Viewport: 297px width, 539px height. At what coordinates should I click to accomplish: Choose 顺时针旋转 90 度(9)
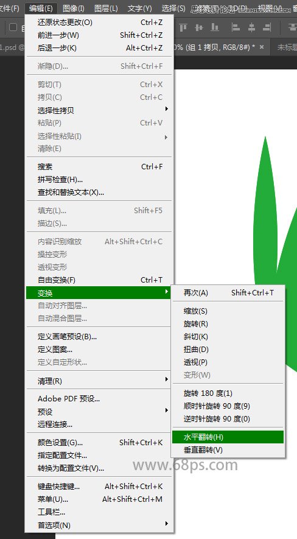coord(228,406)
